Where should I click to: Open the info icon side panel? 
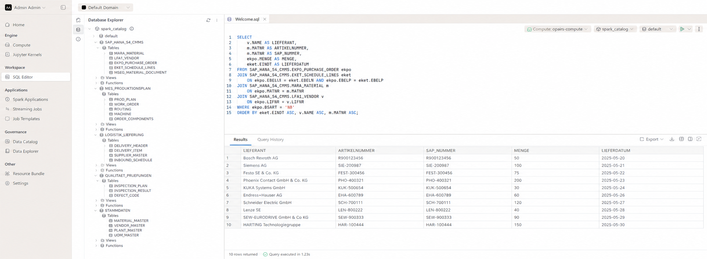[x=78, y=39]
